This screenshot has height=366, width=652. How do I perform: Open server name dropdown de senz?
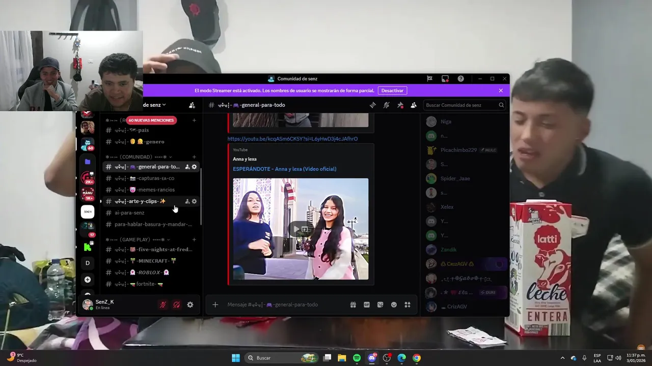click(x=154, y=105)
